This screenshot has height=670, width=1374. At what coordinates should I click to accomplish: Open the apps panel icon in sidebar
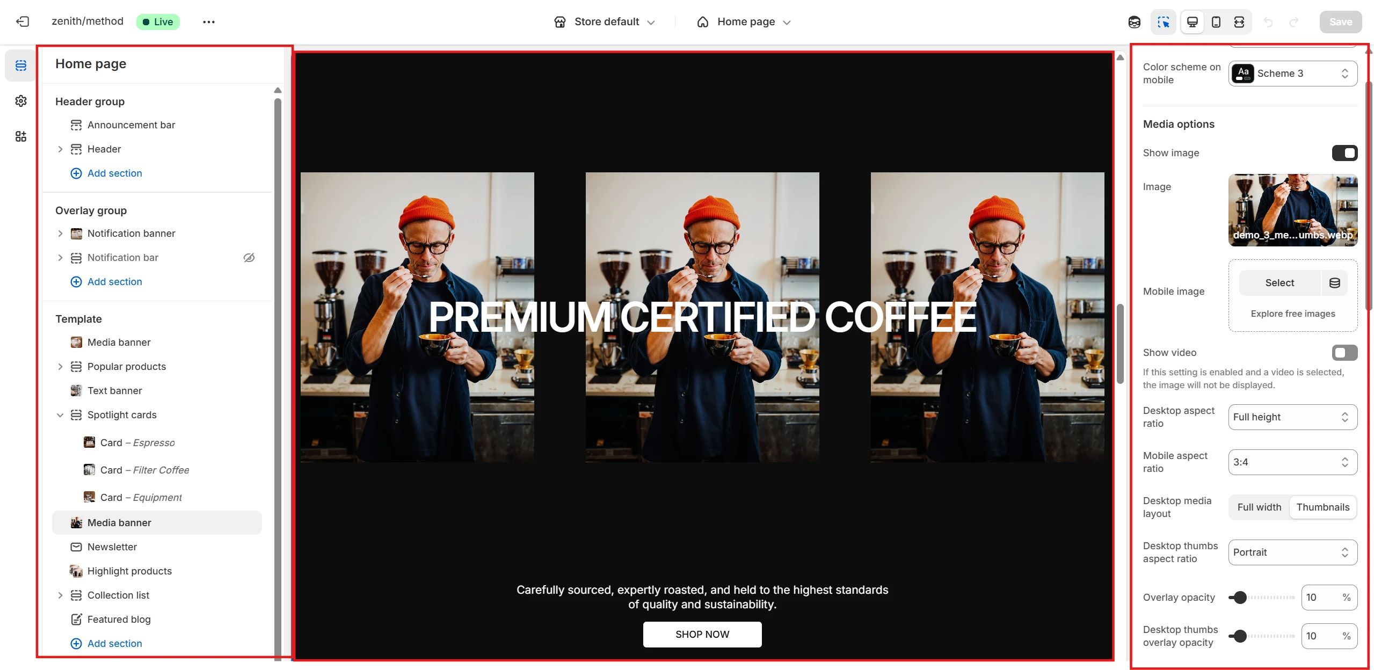click(x=21, y=136)
